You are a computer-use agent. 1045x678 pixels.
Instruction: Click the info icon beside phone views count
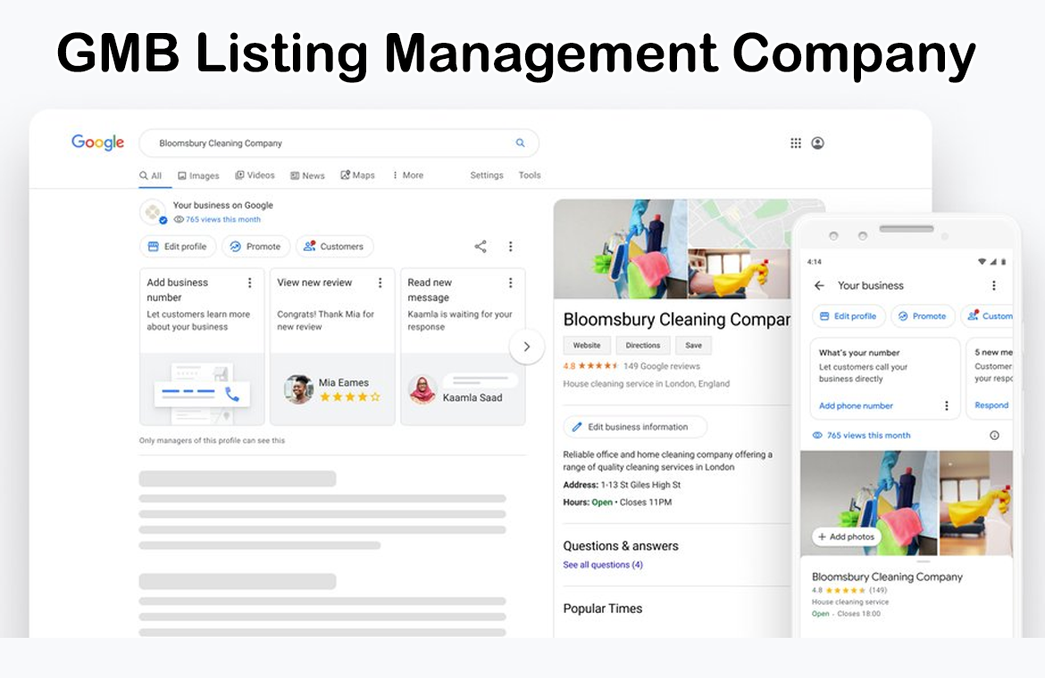(994, 435)
